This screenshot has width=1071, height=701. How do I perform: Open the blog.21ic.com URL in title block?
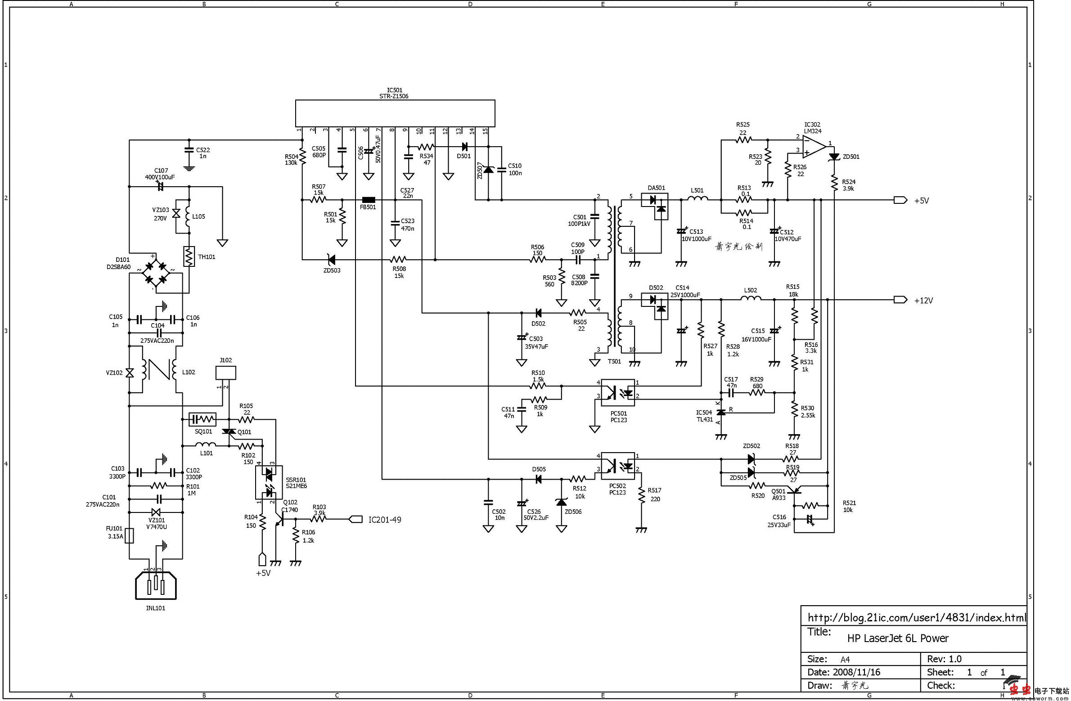pyautogui.click(x=916, y=618)
